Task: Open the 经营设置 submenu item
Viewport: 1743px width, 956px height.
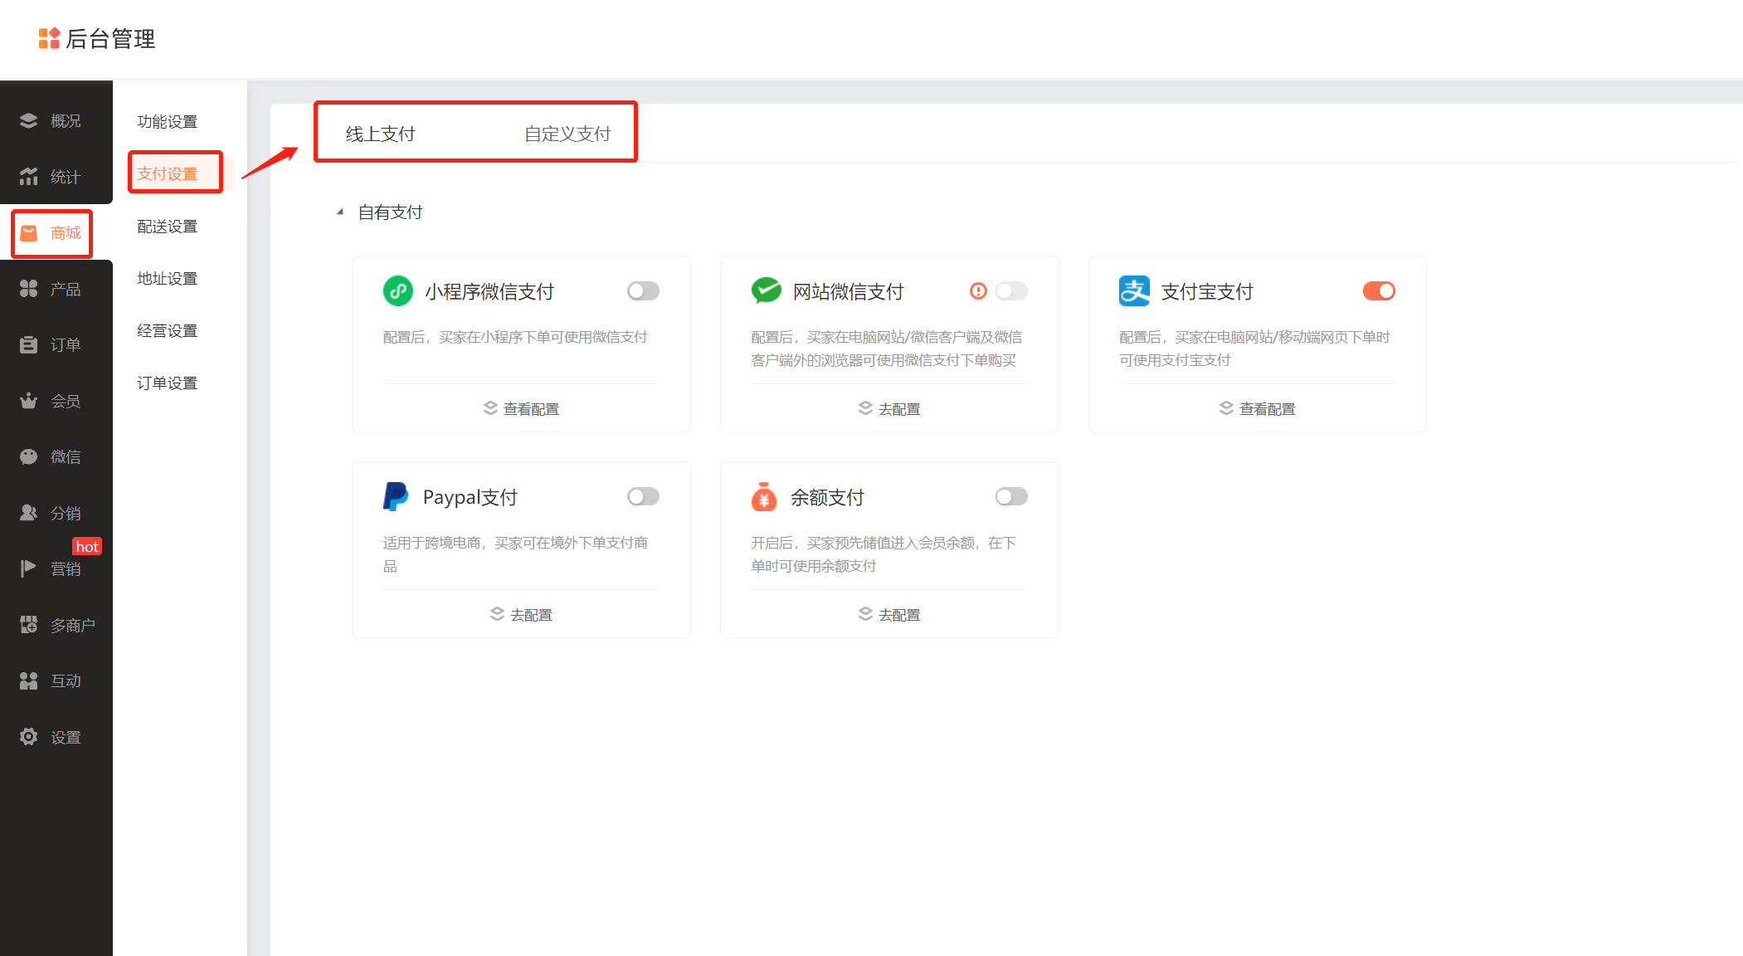Action: (168, 330)
